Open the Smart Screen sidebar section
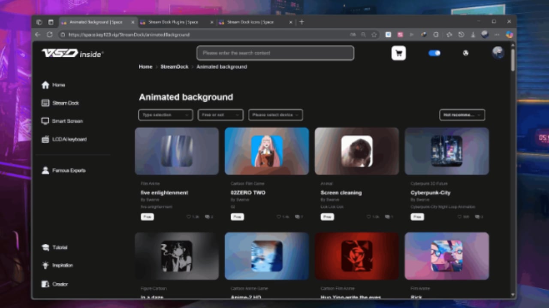Screen dimensions: 549x308 (67, 121)
